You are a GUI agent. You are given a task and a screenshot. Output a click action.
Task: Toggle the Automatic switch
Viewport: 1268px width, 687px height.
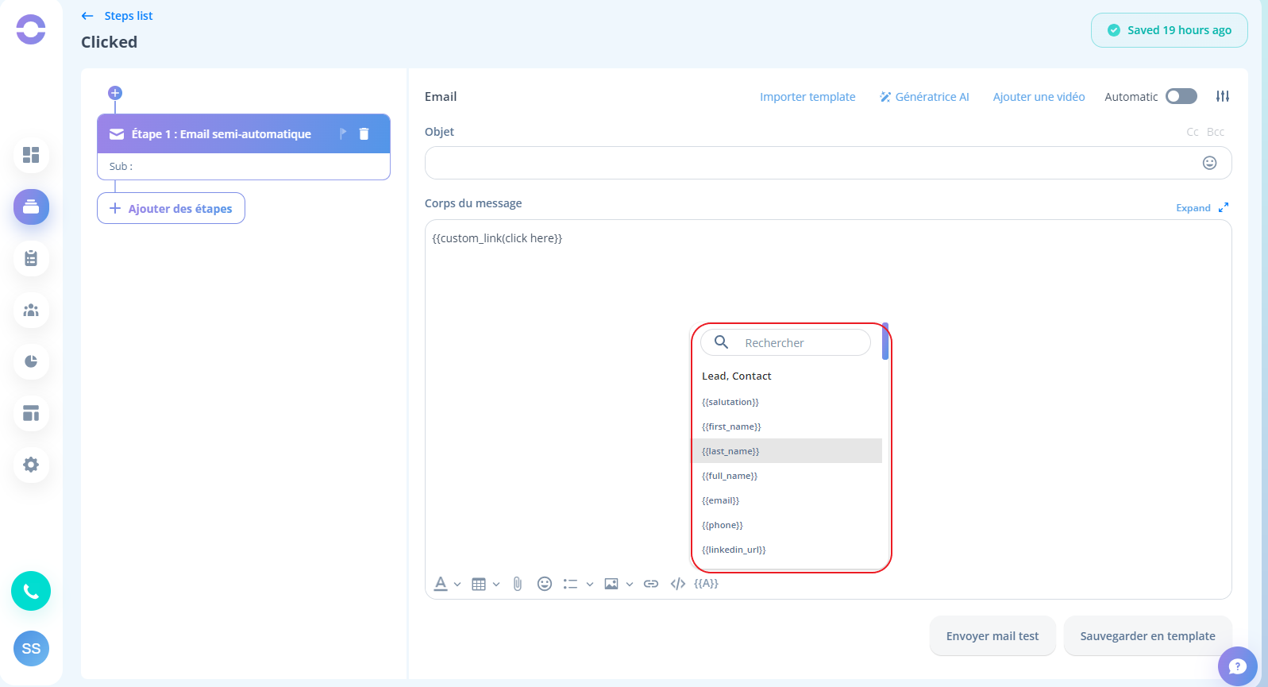coord(1181,96)
